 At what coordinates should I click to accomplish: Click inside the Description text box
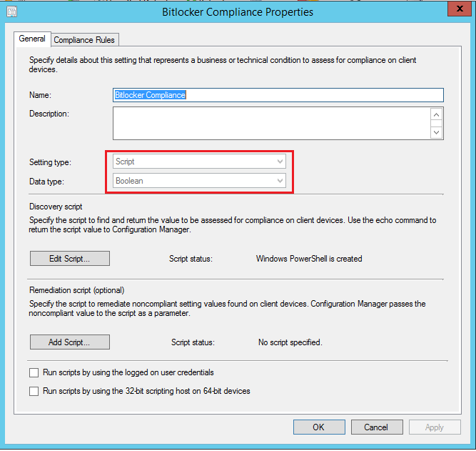point(272,123)
